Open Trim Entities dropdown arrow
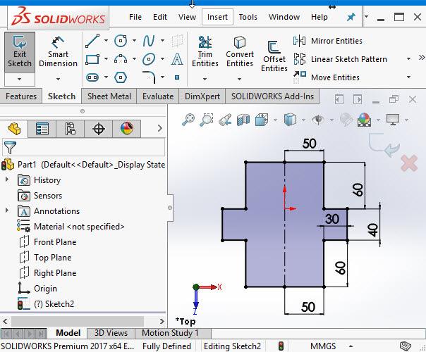Viewport: 426px width, 352px height. point(205,79)
